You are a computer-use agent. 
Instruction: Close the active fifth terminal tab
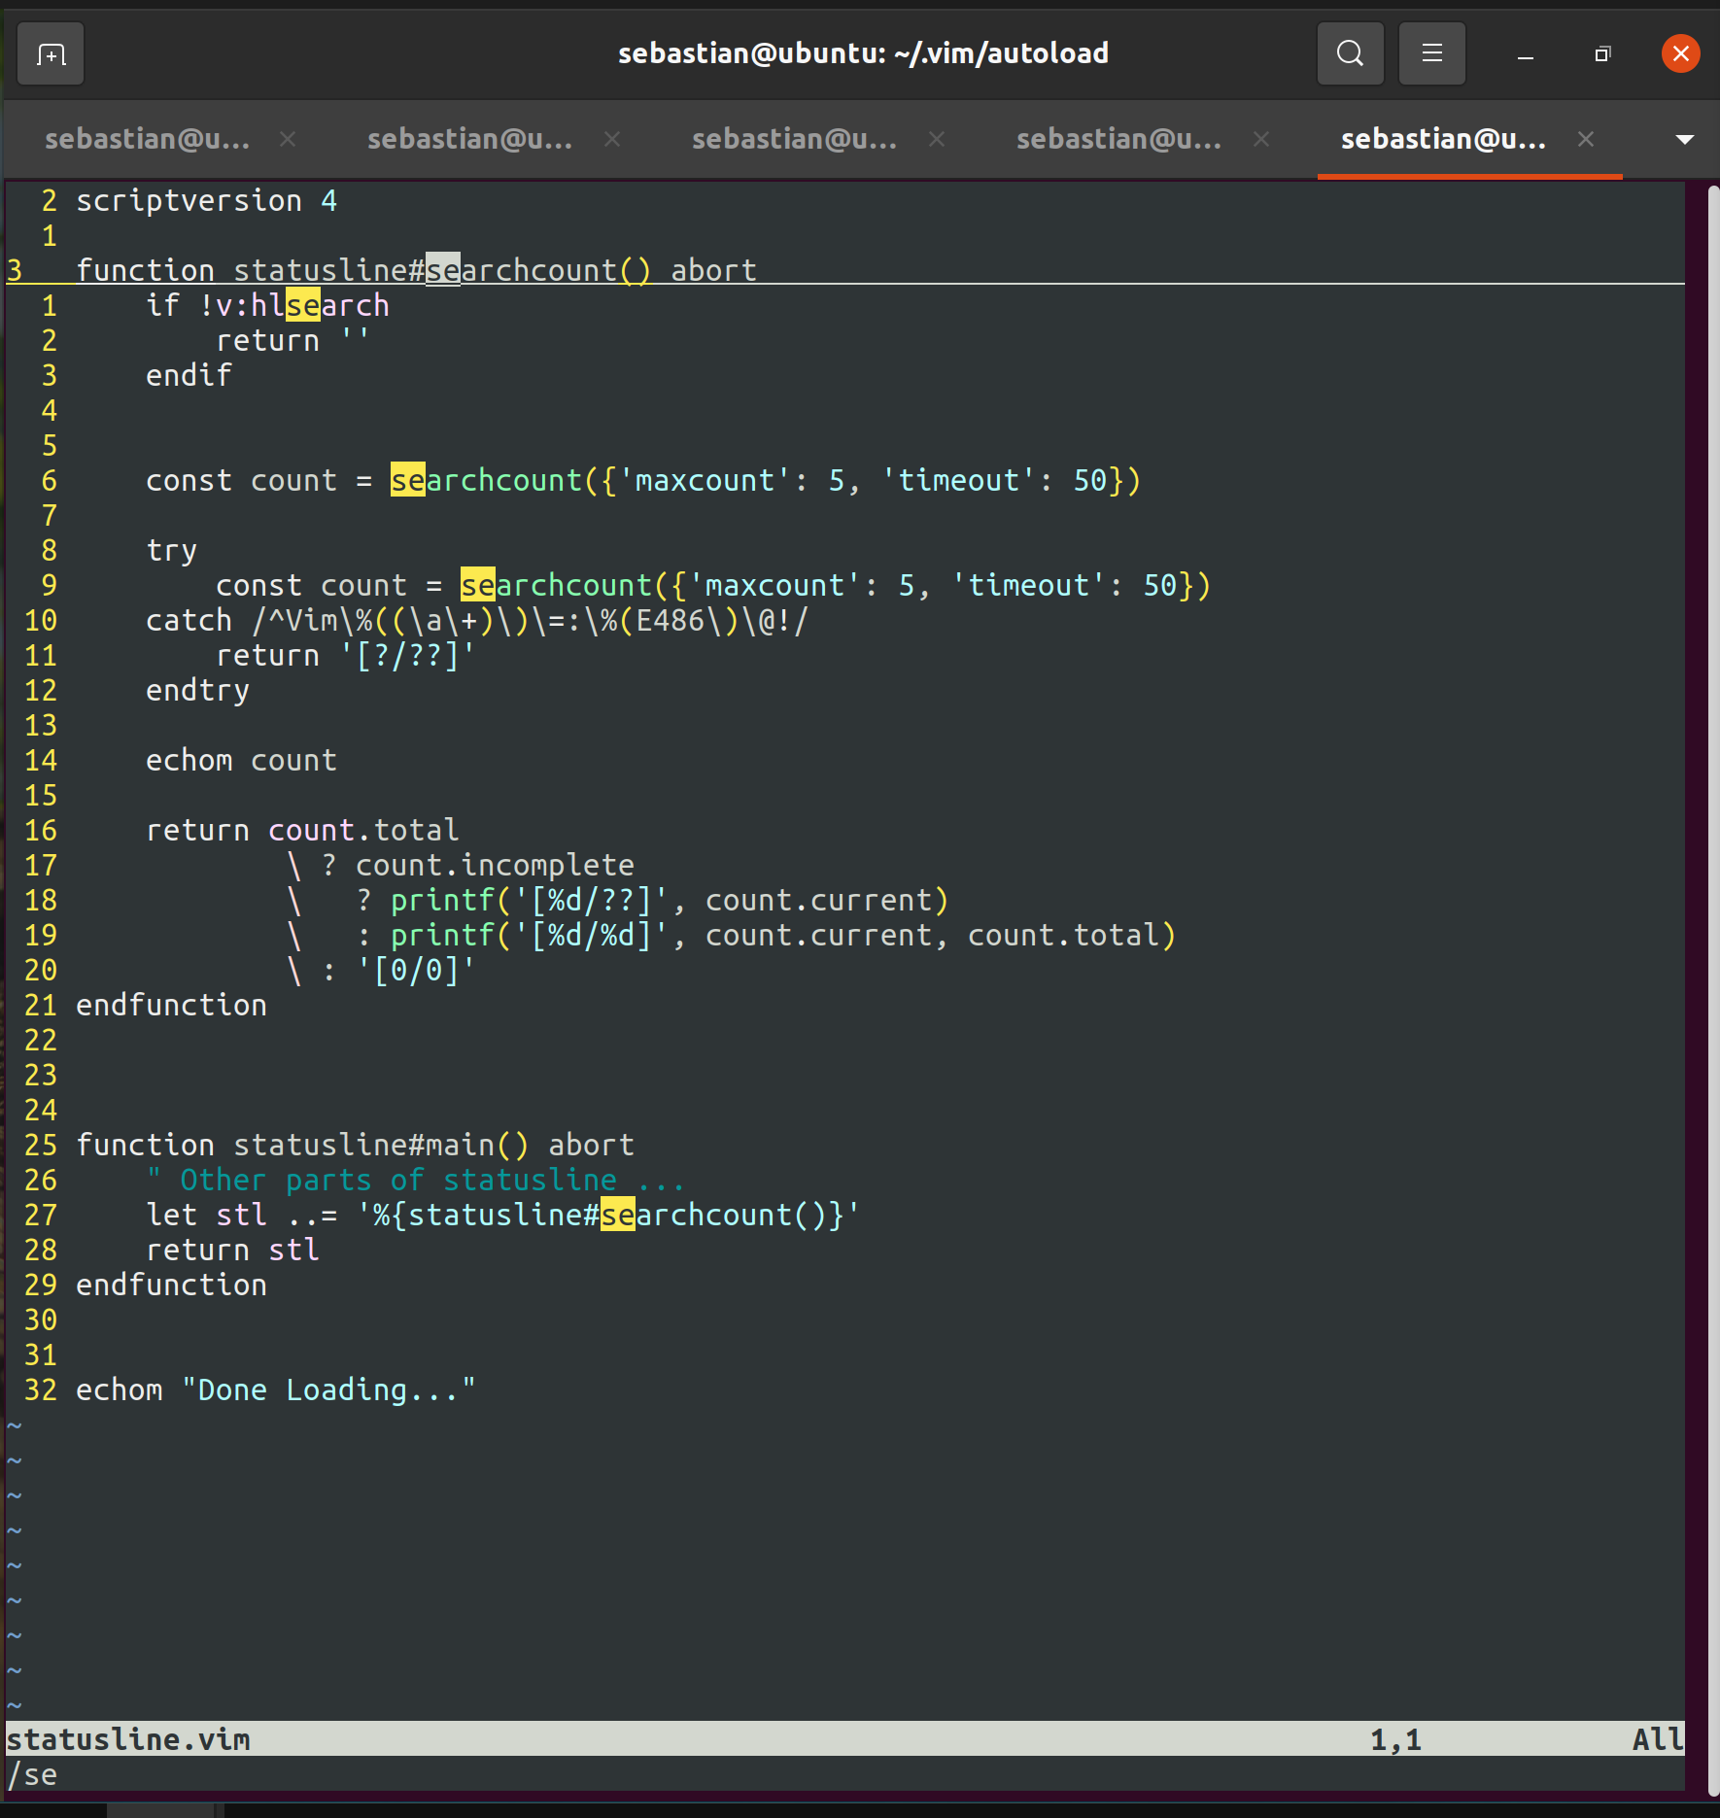pyautogui.click(x=1586, y=139)
